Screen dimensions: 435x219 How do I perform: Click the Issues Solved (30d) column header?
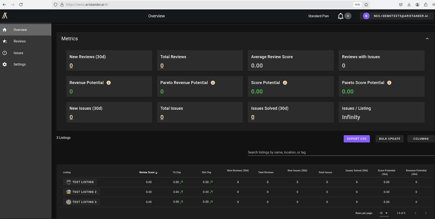[x=357, y=171]
